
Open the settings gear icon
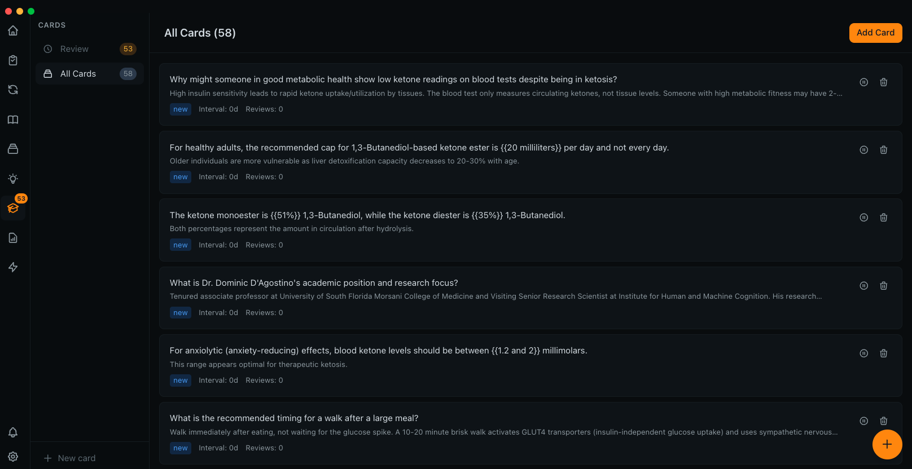(13, 457)
